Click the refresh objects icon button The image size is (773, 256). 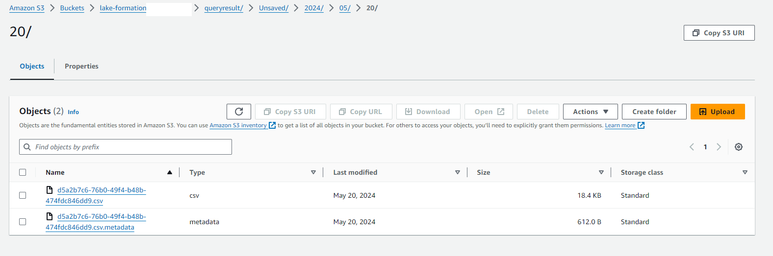coord(239,112)
